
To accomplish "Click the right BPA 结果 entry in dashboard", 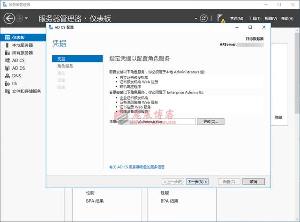I will pos(169,201).
